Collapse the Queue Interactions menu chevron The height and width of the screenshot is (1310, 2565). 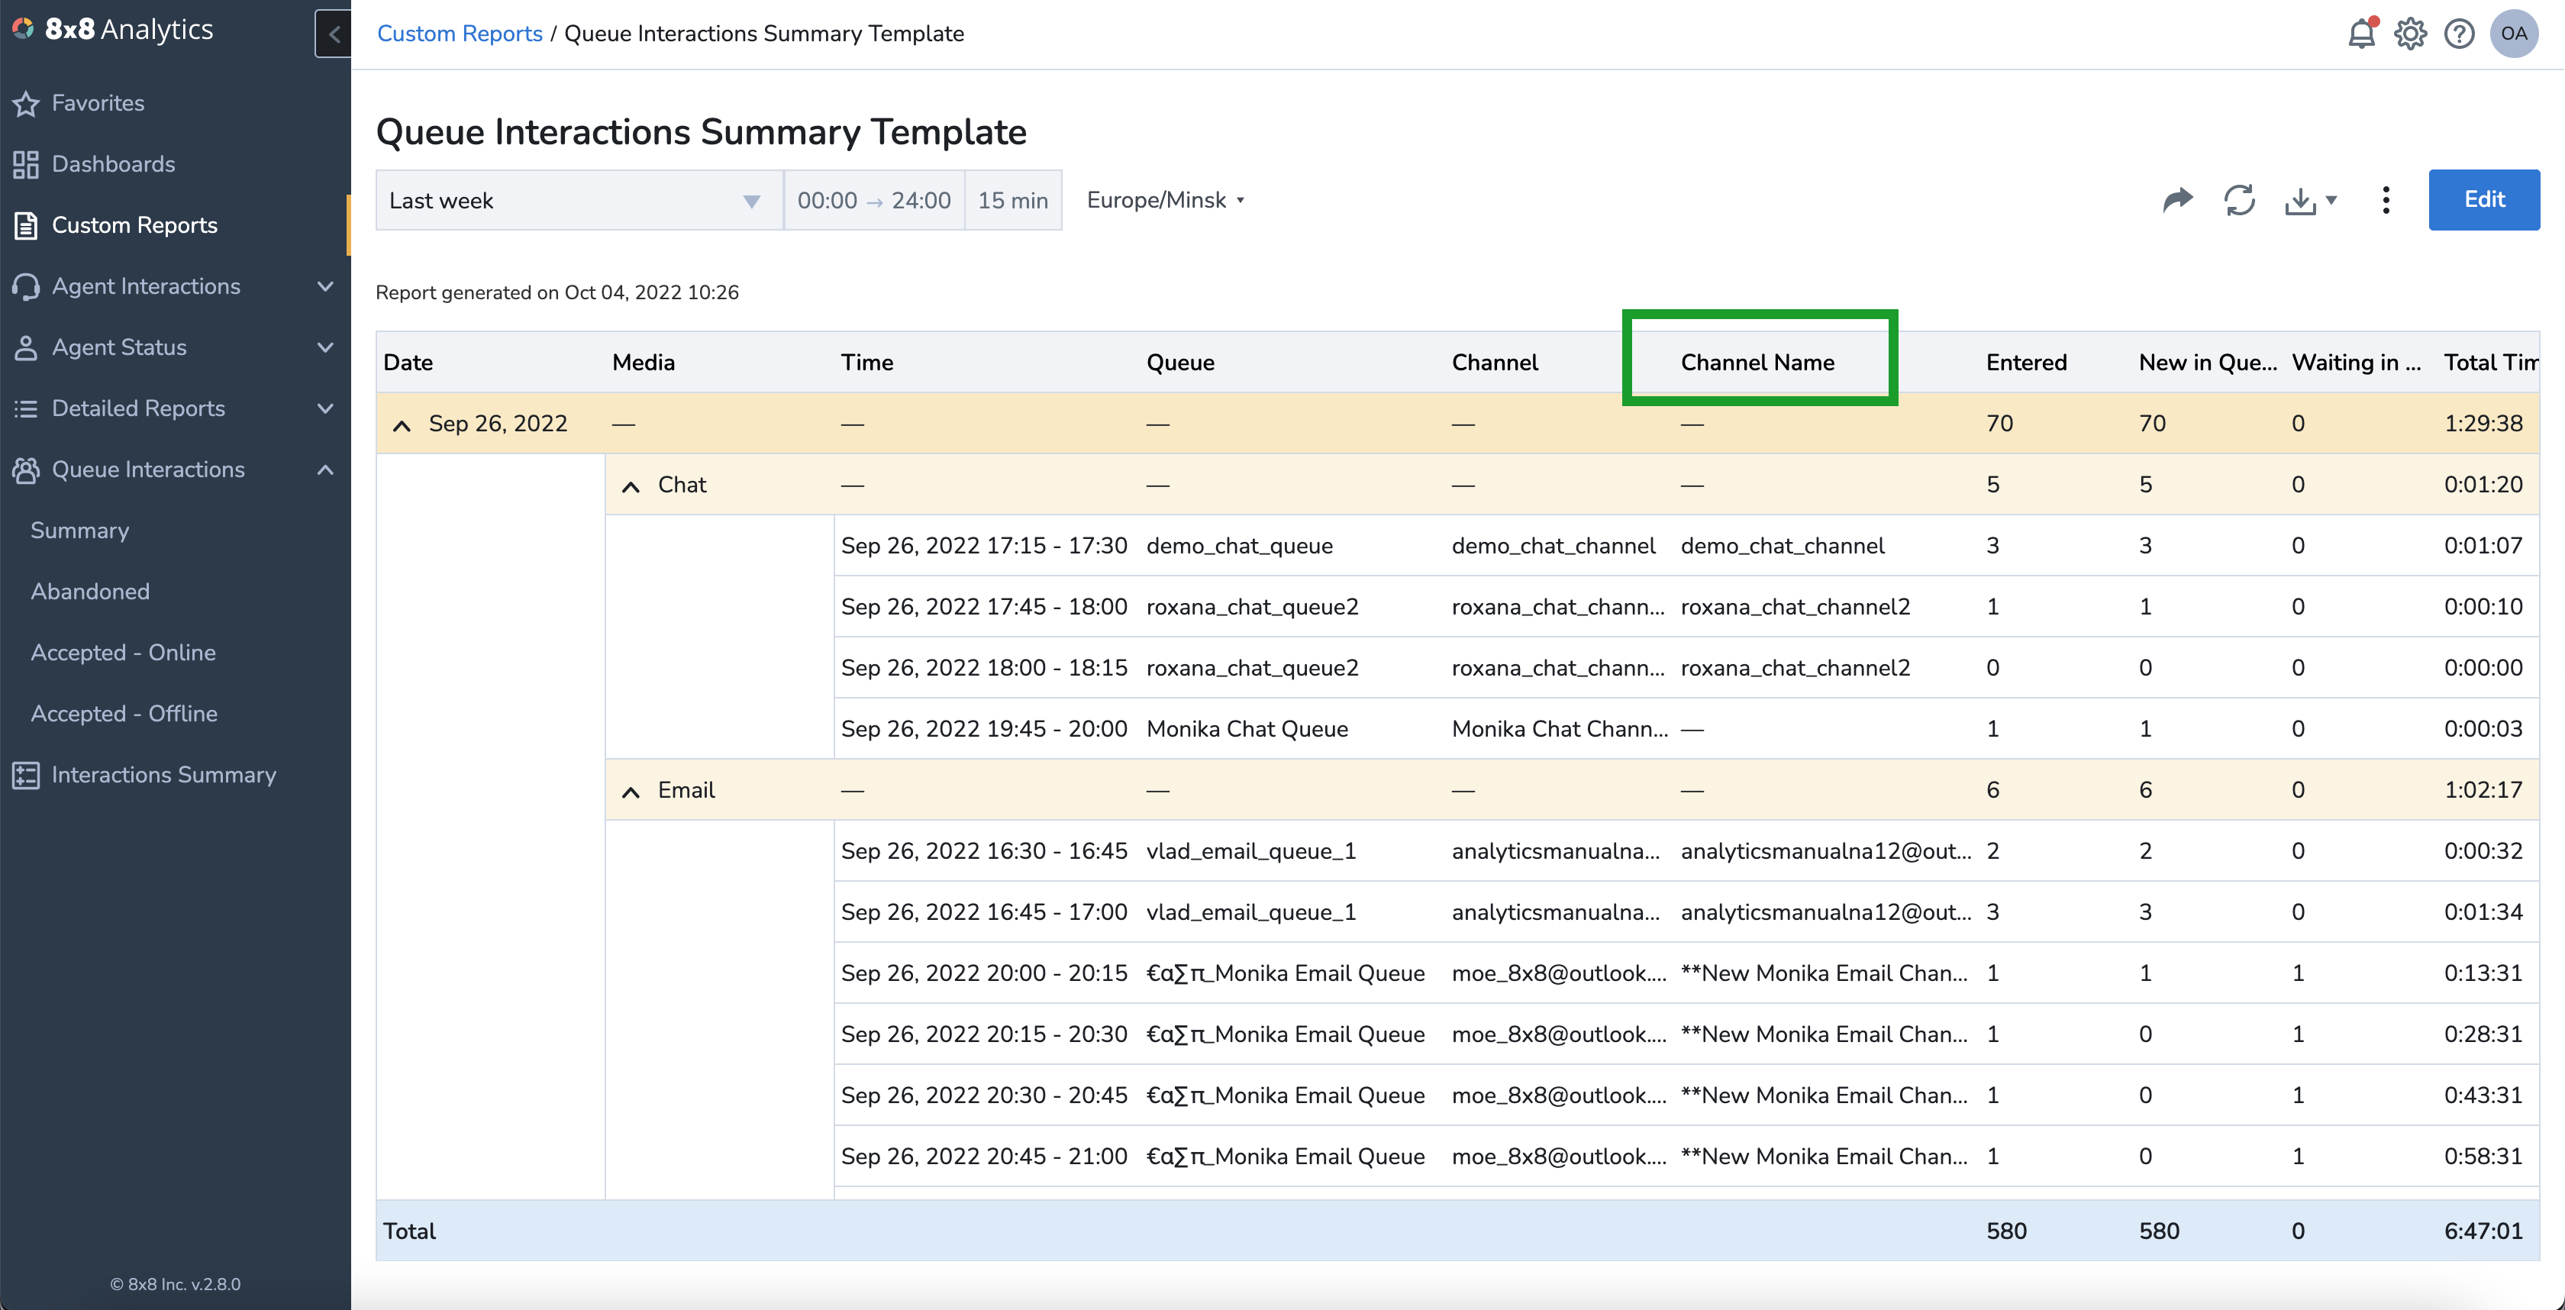(x=324, y=469)
